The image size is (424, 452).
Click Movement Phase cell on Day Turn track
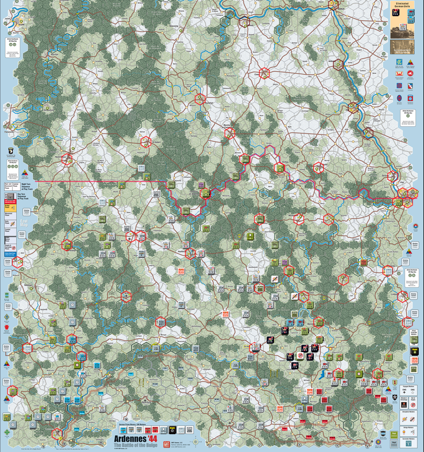tap(10, 216)
